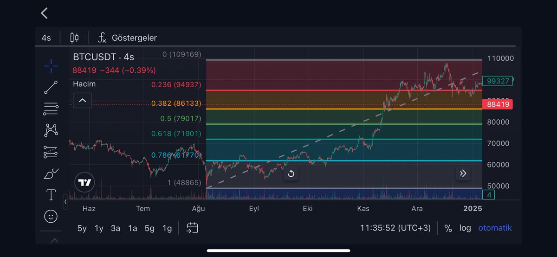Collapse the drawing toolbar side arrow

click(x=65, y=202)
